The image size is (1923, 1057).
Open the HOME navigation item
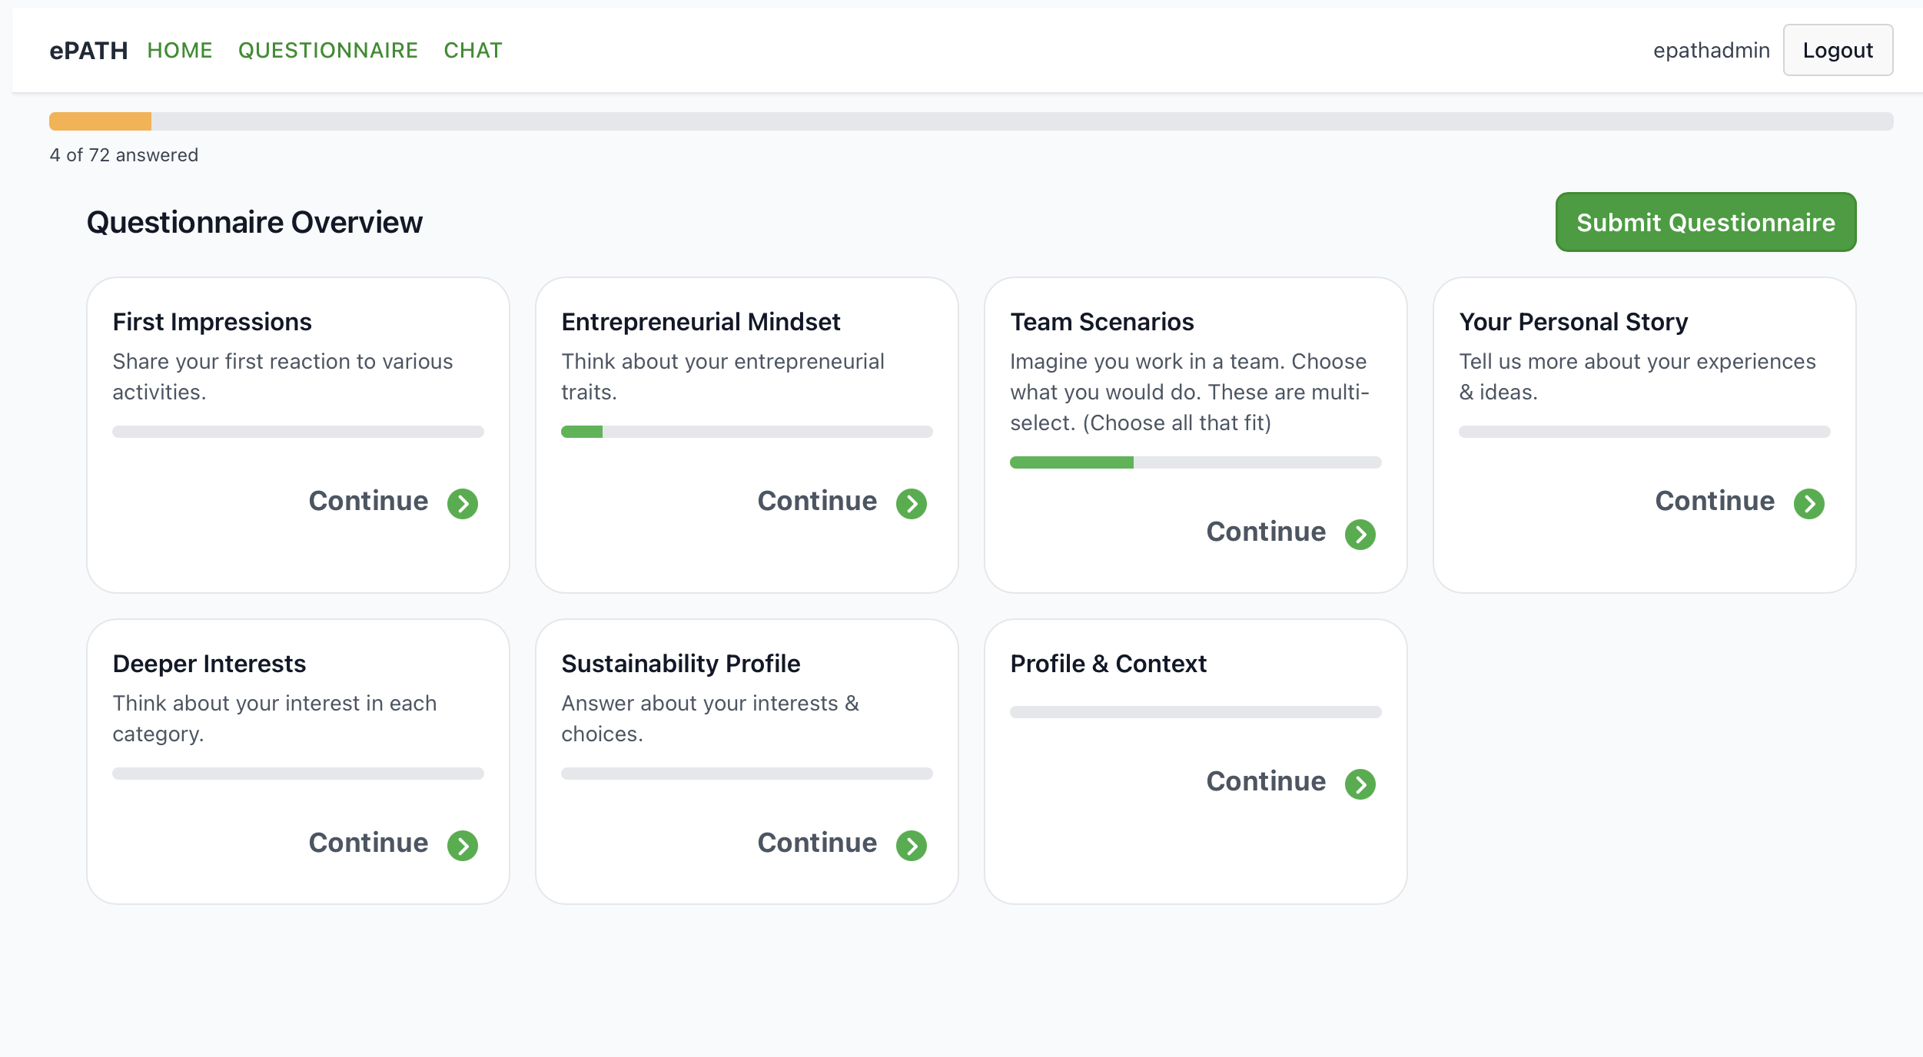tap(180, 51)
